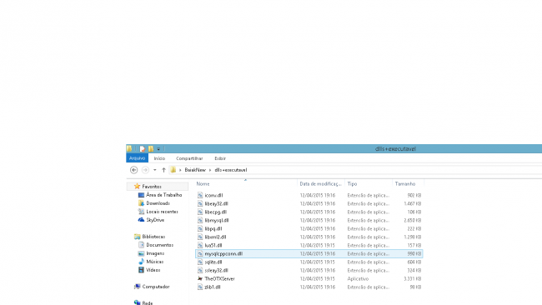Viewport: 542px width, 305px height.
Task: Click the Documentos library icon
Action: click(141, 245)
